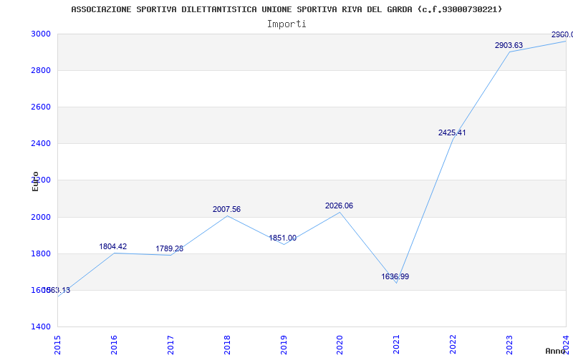
Task: Click the 1636.99 value label at 2021
Action: coord(395,277)
